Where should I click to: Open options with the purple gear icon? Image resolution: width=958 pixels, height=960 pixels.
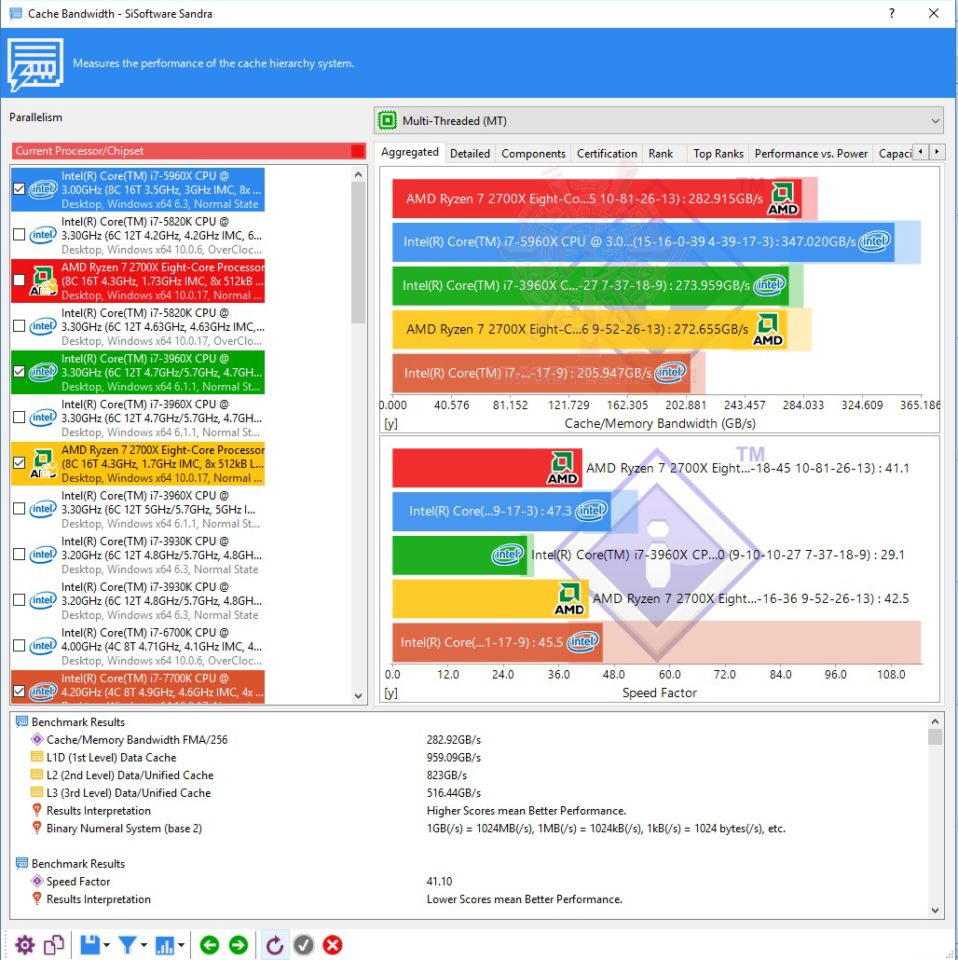(24, 945)
